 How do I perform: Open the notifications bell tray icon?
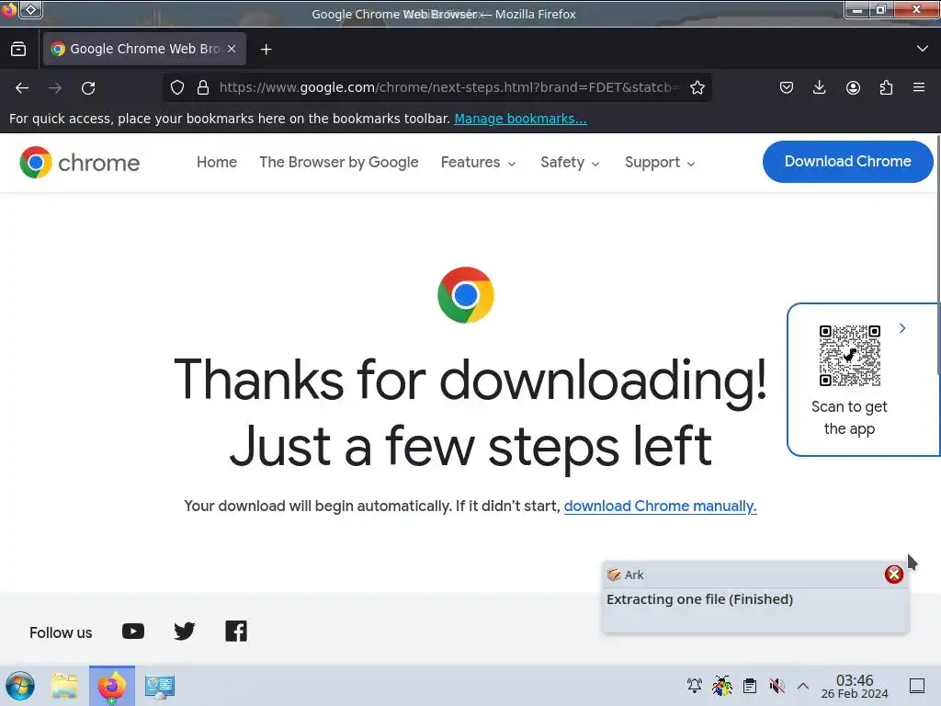(x=695, y=686)
